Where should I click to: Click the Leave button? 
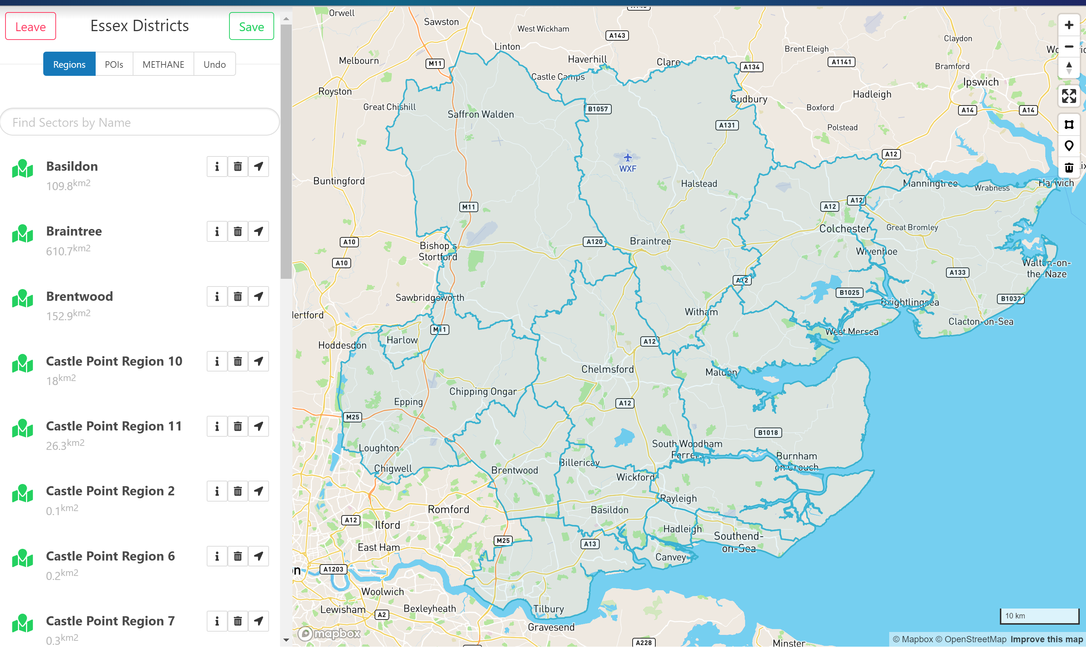point(30,27)
